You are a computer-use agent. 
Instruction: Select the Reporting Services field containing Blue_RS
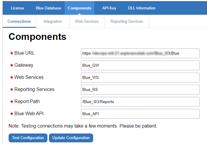(140, 90)
